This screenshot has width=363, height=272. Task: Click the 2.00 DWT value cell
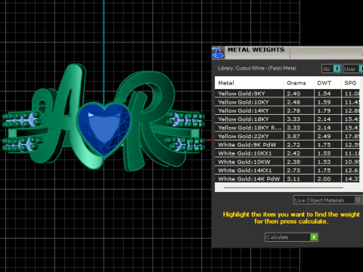pos(327,179)
